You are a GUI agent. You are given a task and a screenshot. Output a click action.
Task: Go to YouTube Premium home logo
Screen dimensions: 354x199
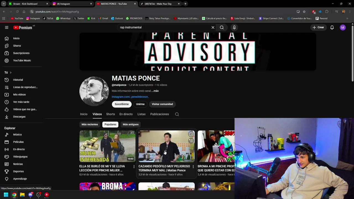pyautogui.click(x=23, y=27)
